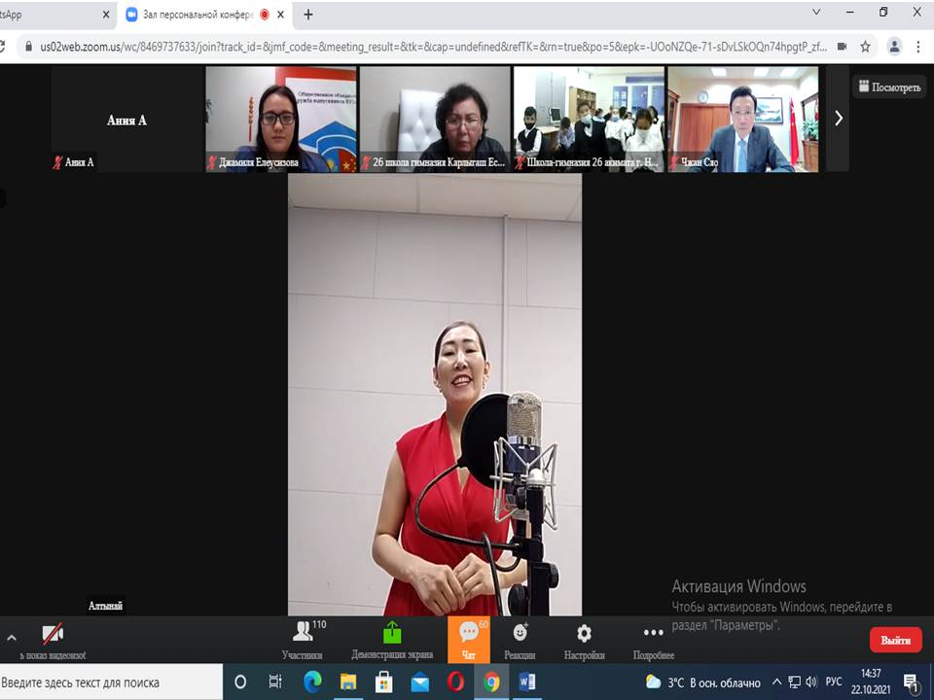Click the Chrome taskbar icon
Image resolution: width=934 pixels, height=700 pixels.
coord(491,682)
